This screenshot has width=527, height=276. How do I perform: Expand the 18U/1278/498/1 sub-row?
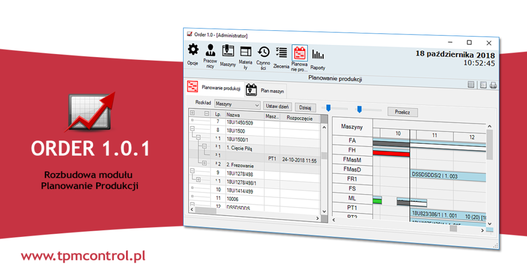click(198, 180)
